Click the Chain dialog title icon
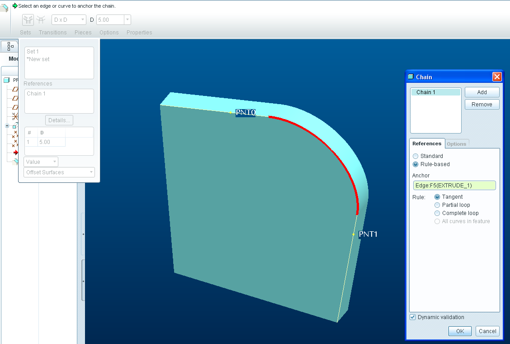510x344 pixels. (411, 77)
